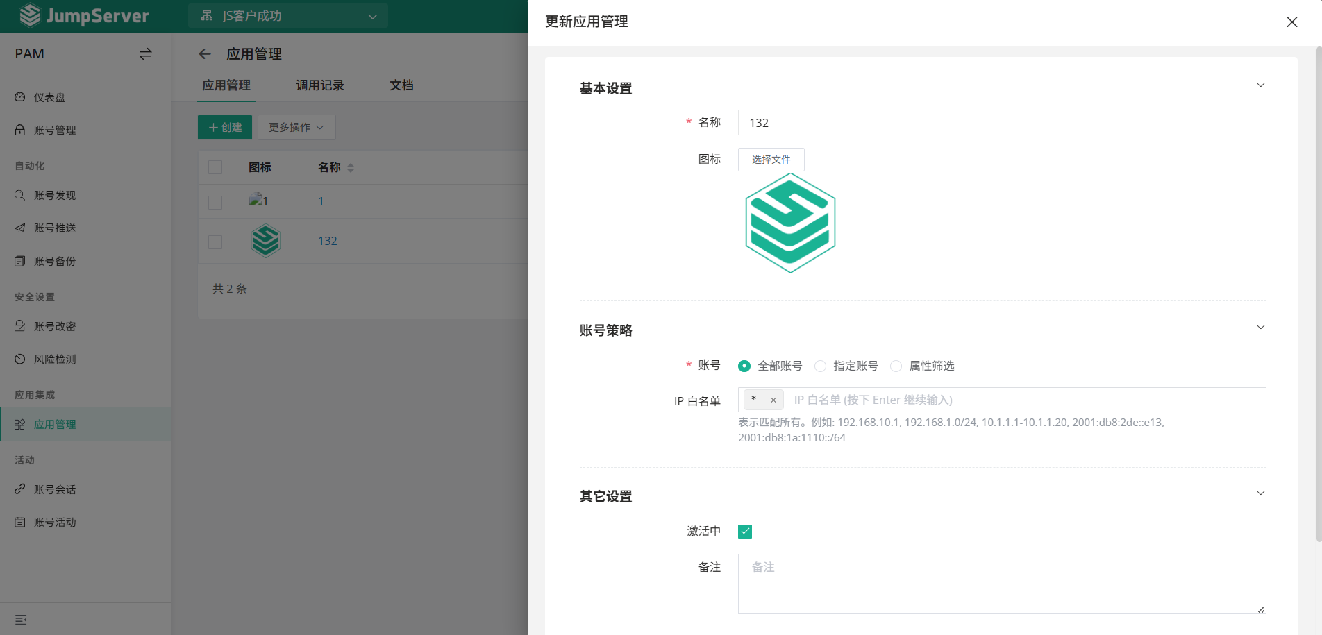Tick the select-all checkbox in table header
The image size is (1322, 635).
215,167
